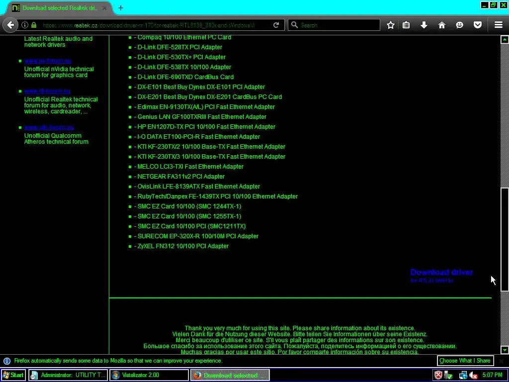Image resolution: width=509 pixels, height=382 pixels.
Task: Open the Firefox hamburger menu
Action: [x=499, y=25]
